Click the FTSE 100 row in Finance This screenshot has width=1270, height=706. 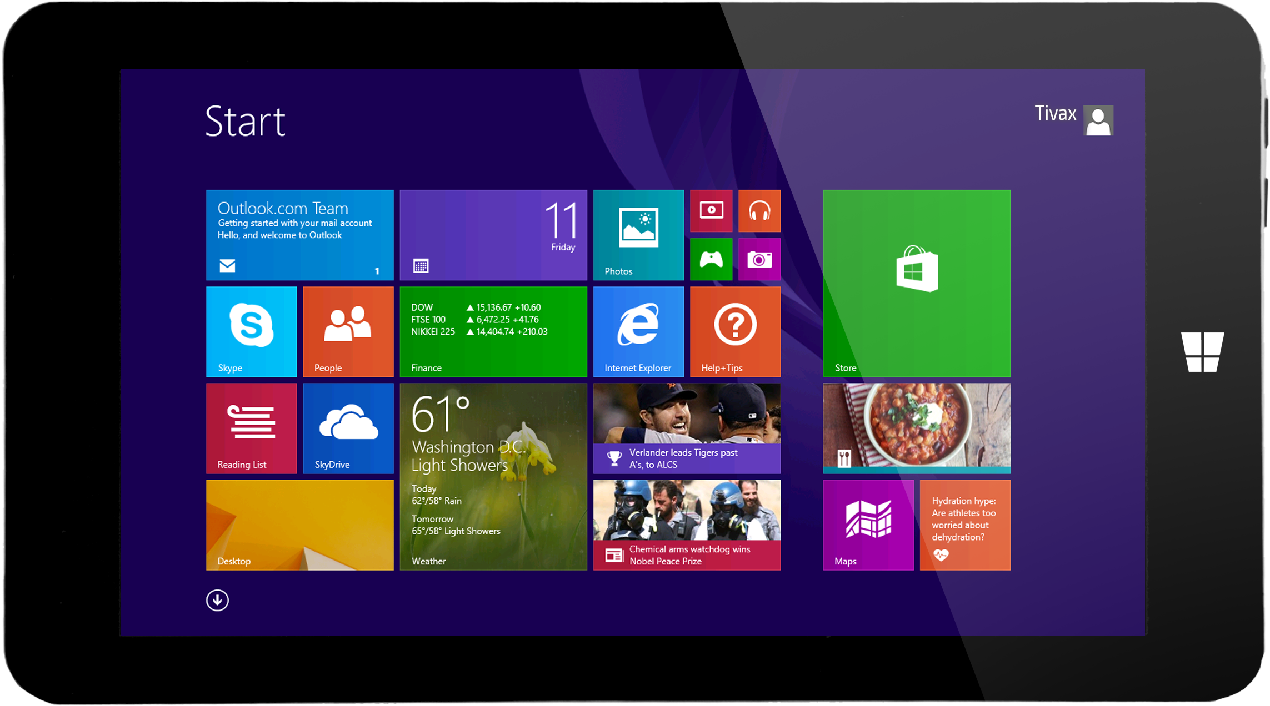click(475, 320)
